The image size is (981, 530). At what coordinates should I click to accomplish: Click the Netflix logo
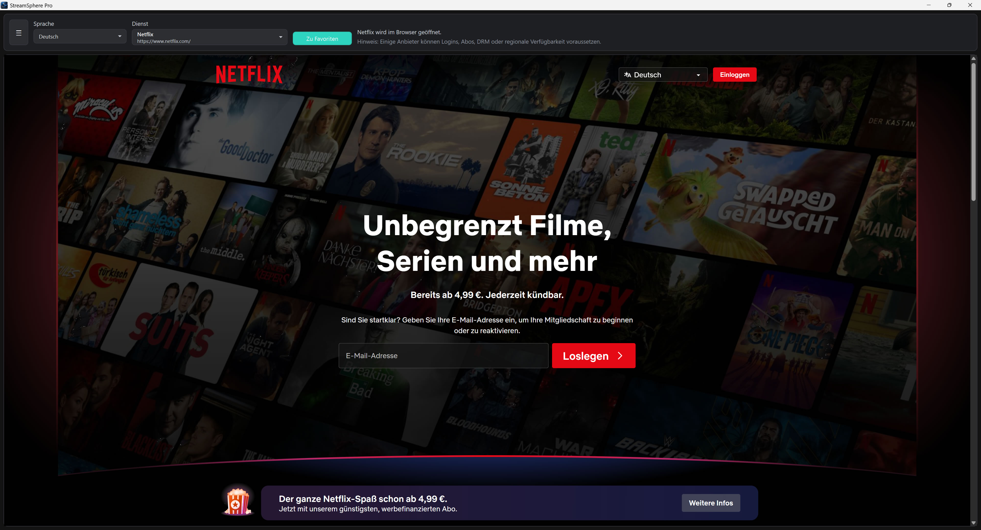(249, 75)
